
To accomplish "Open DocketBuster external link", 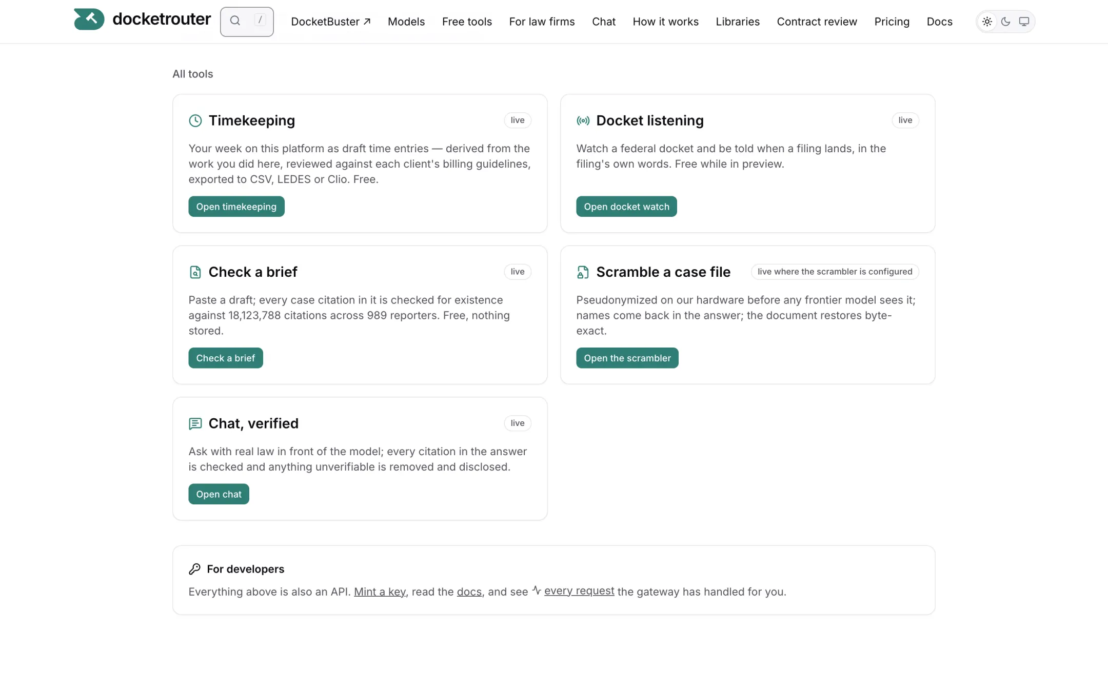I will (331, 22).
